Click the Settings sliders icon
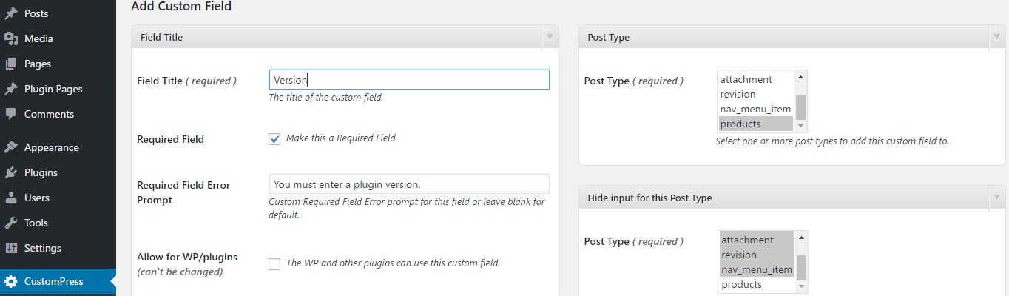Image resolution: width=1009 pixels, height=296 pixels. (11, 248)
